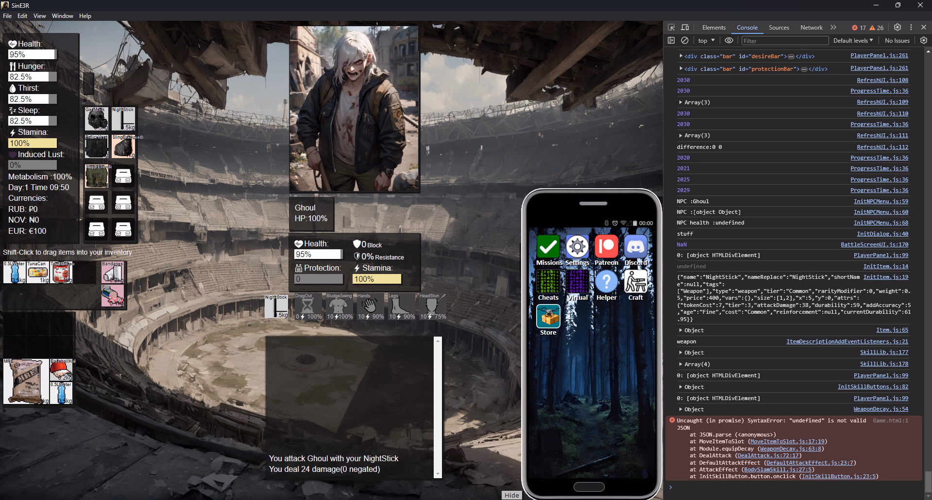This screenshot has height=500, width=932.
Task: Select the equipped PoliceVest slot
Action: click(x=97, y=146)
